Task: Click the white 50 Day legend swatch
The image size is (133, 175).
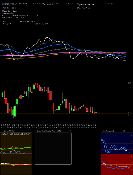Action: (x=3, y=8)
